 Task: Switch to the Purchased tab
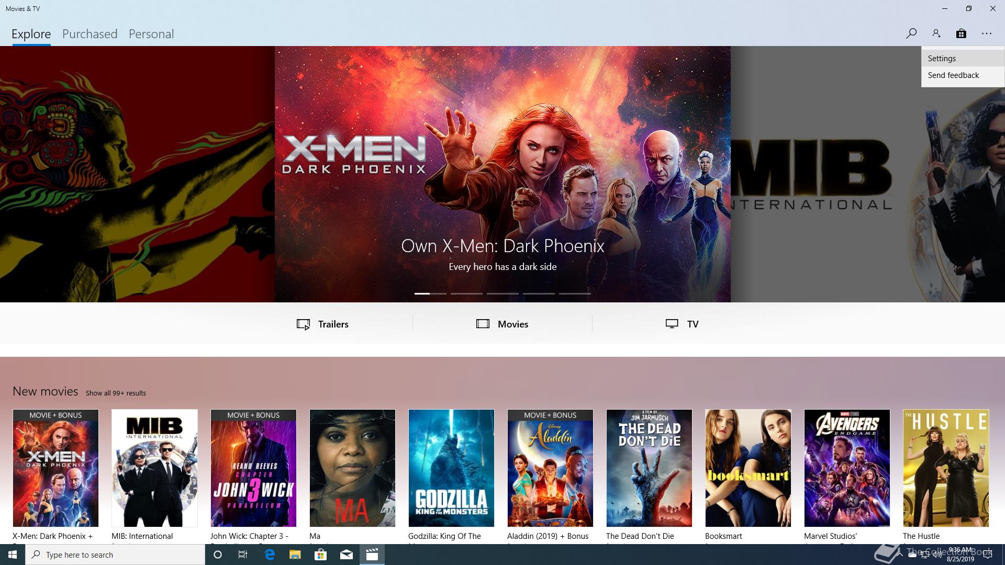click(x=90, y=34)
